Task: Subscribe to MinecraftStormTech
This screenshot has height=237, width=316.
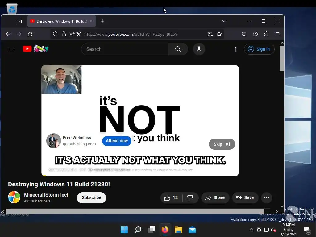Action: tap(91, 197)
